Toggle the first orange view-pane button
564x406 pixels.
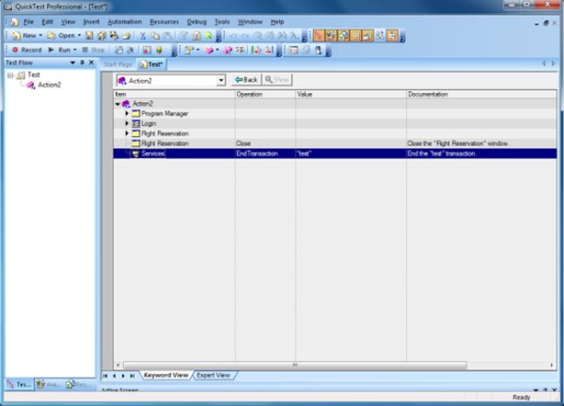(318, 36)
